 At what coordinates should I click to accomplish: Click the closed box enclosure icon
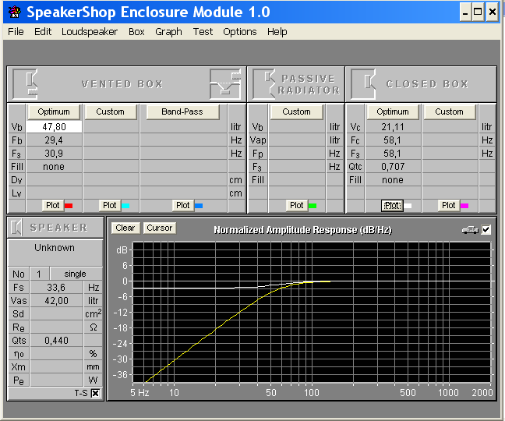(x=363, y=84)
